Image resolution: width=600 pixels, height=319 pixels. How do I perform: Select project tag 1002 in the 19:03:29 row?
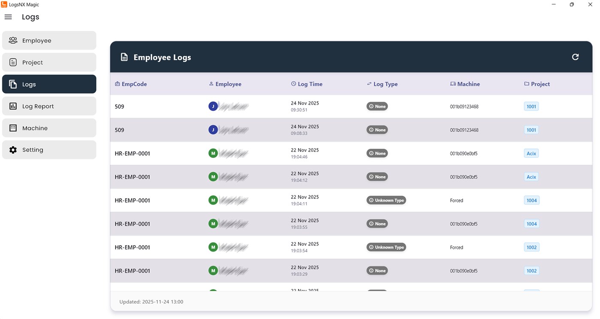click(x=531, y=270)
